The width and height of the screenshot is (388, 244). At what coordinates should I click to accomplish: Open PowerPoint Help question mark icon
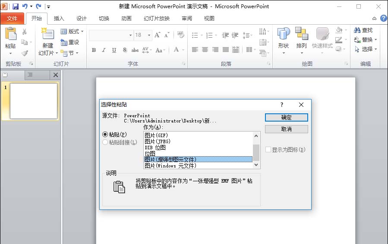coord(384,18)
